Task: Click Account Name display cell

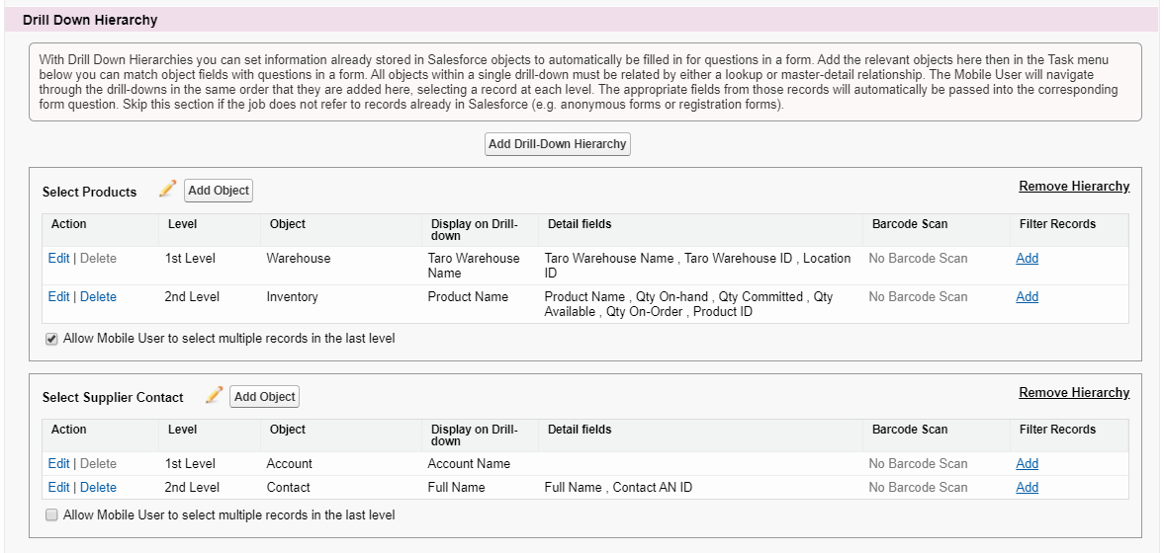Action: click(469, 463)
